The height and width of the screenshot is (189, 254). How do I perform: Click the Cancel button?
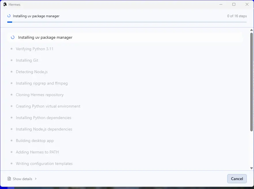[237, 179]
